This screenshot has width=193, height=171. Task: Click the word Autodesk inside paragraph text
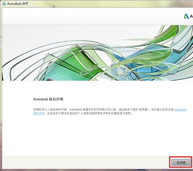pyautogui.click(x=76, y=110)
